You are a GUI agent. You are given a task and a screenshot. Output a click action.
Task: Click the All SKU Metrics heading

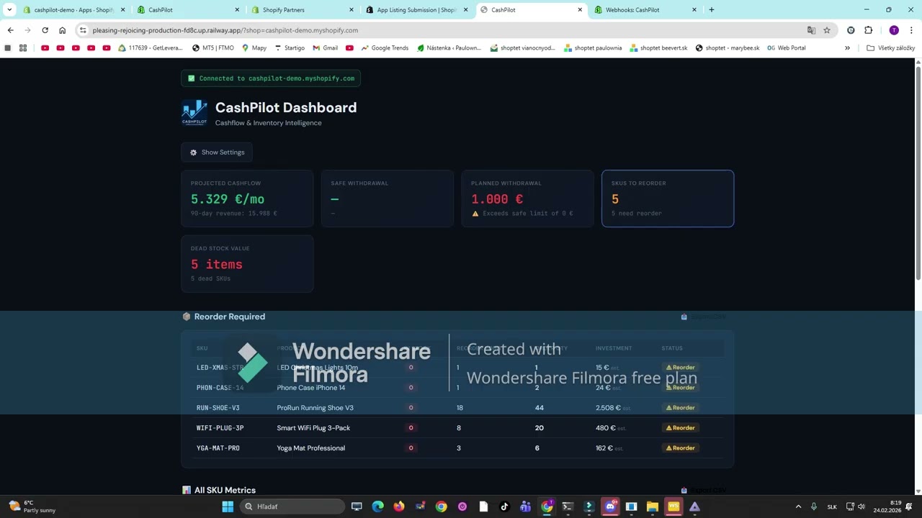225,490
